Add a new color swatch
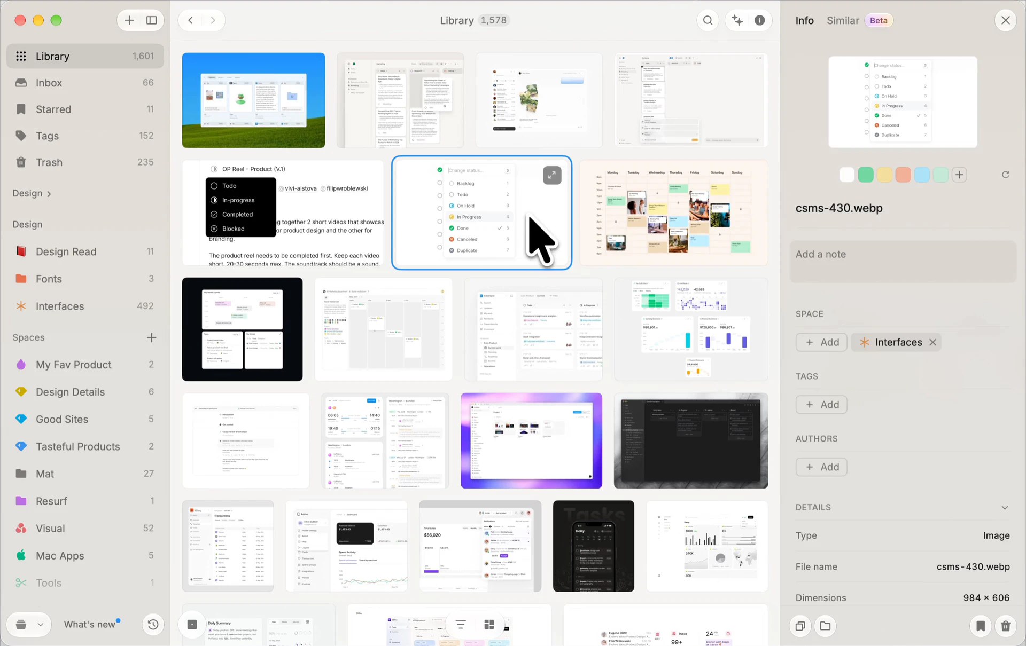This screenshot has width=1026, height=646. tap(959, 175)
